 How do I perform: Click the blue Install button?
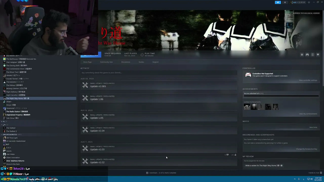(91, 55)
